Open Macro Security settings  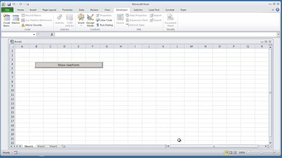tap(32, 25)
